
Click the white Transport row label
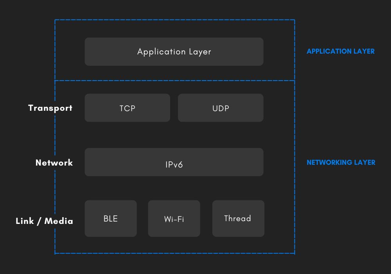coord(50,108)
